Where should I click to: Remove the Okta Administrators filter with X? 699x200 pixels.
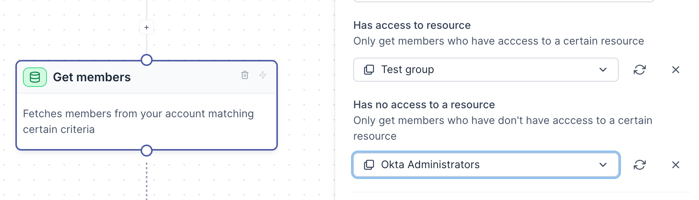[x=675, y=165]
